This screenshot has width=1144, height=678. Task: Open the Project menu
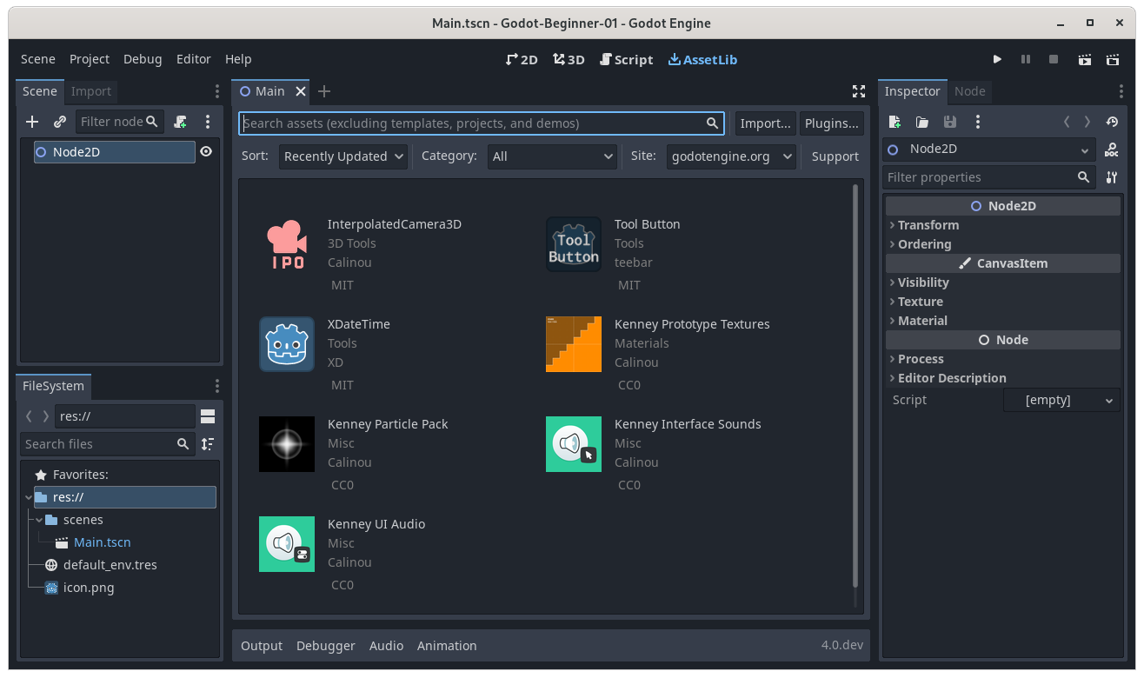tap(89, 59)
